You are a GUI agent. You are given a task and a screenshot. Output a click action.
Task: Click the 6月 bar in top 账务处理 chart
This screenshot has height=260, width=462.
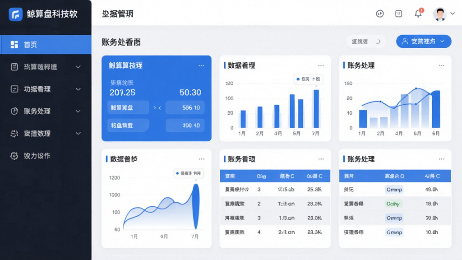pos(436,109)
